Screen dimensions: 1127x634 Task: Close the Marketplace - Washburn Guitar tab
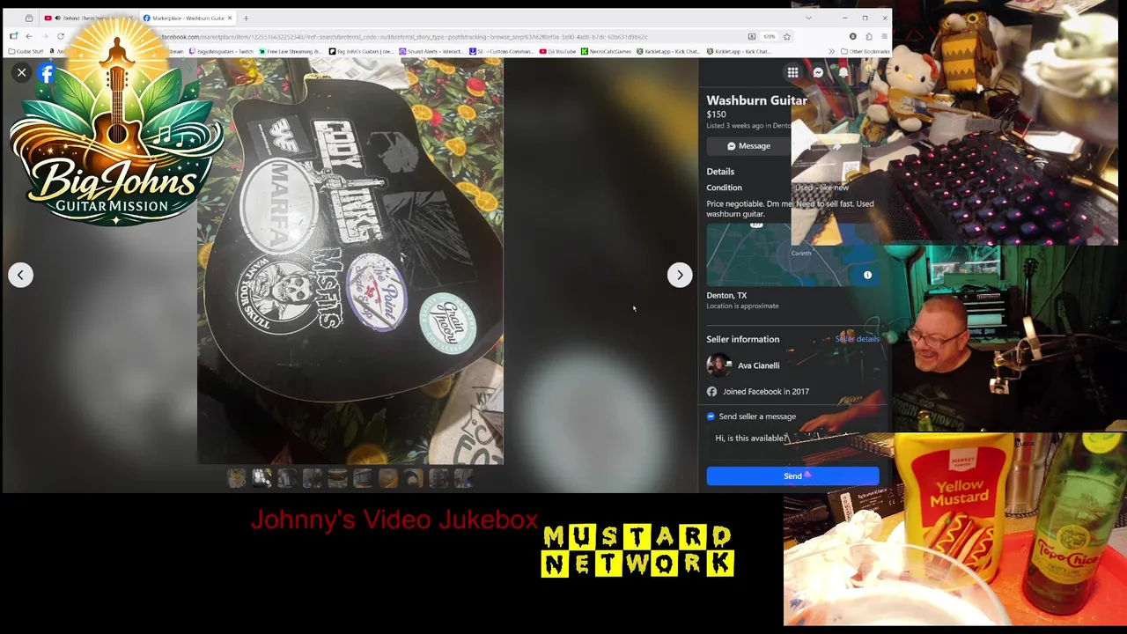(230, 18)
